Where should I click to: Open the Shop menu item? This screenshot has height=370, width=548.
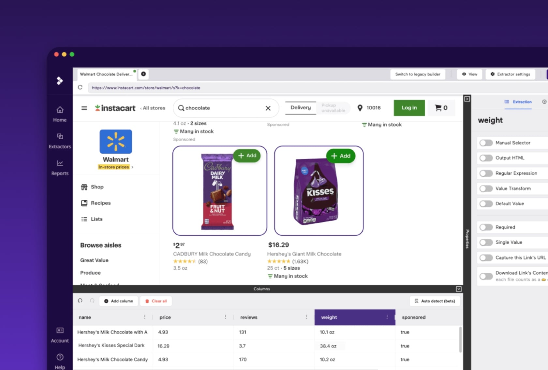pyautogui.click(x=92, y=187)
